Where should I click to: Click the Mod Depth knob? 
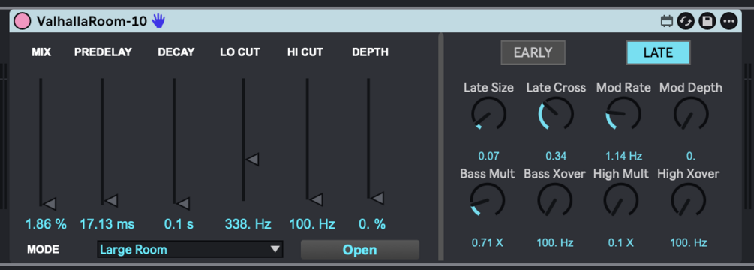click(691, 114)
